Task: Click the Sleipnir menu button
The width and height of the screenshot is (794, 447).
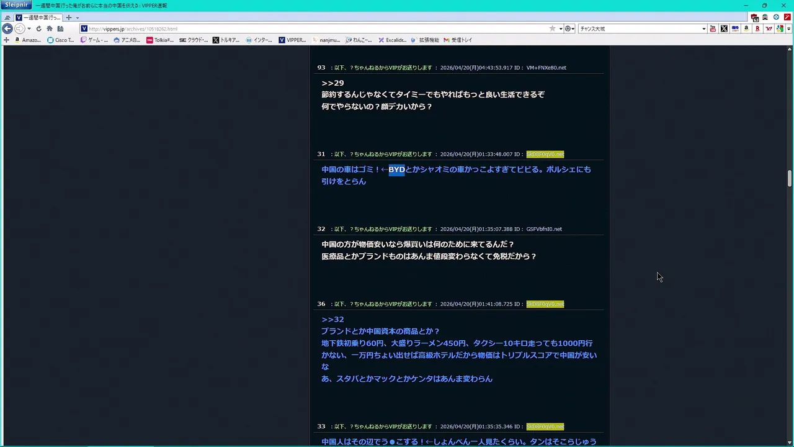Action: pos(16,5)
